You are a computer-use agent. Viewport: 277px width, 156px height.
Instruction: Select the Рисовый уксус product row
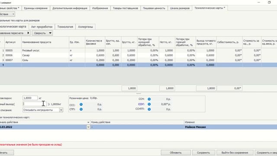point(138,50)
